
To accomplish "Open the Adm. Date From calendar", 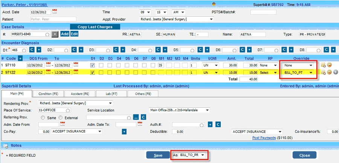I will [62, 124].
